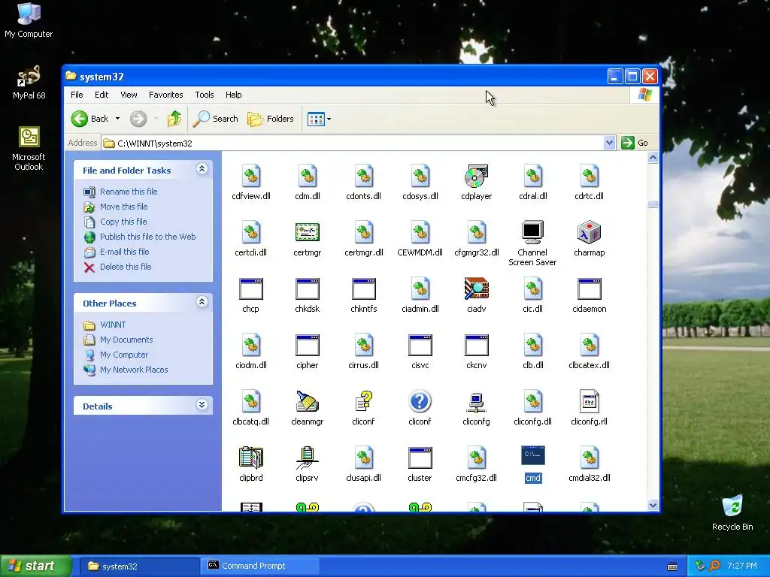Open the View menu
The width and height of the screenshot is (770, 577).
click(x=129, y=95)
